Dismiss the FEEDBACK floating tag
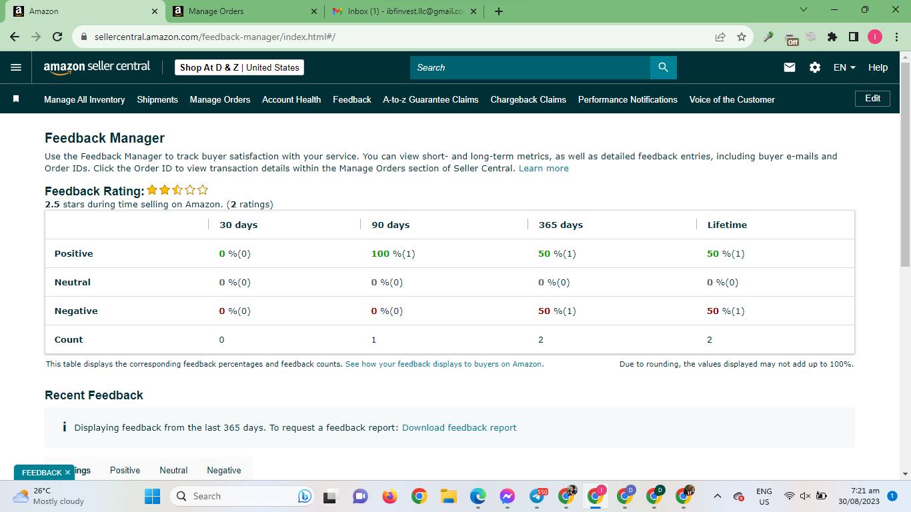This screenshot has height=512, width=911. click(67, 473)
